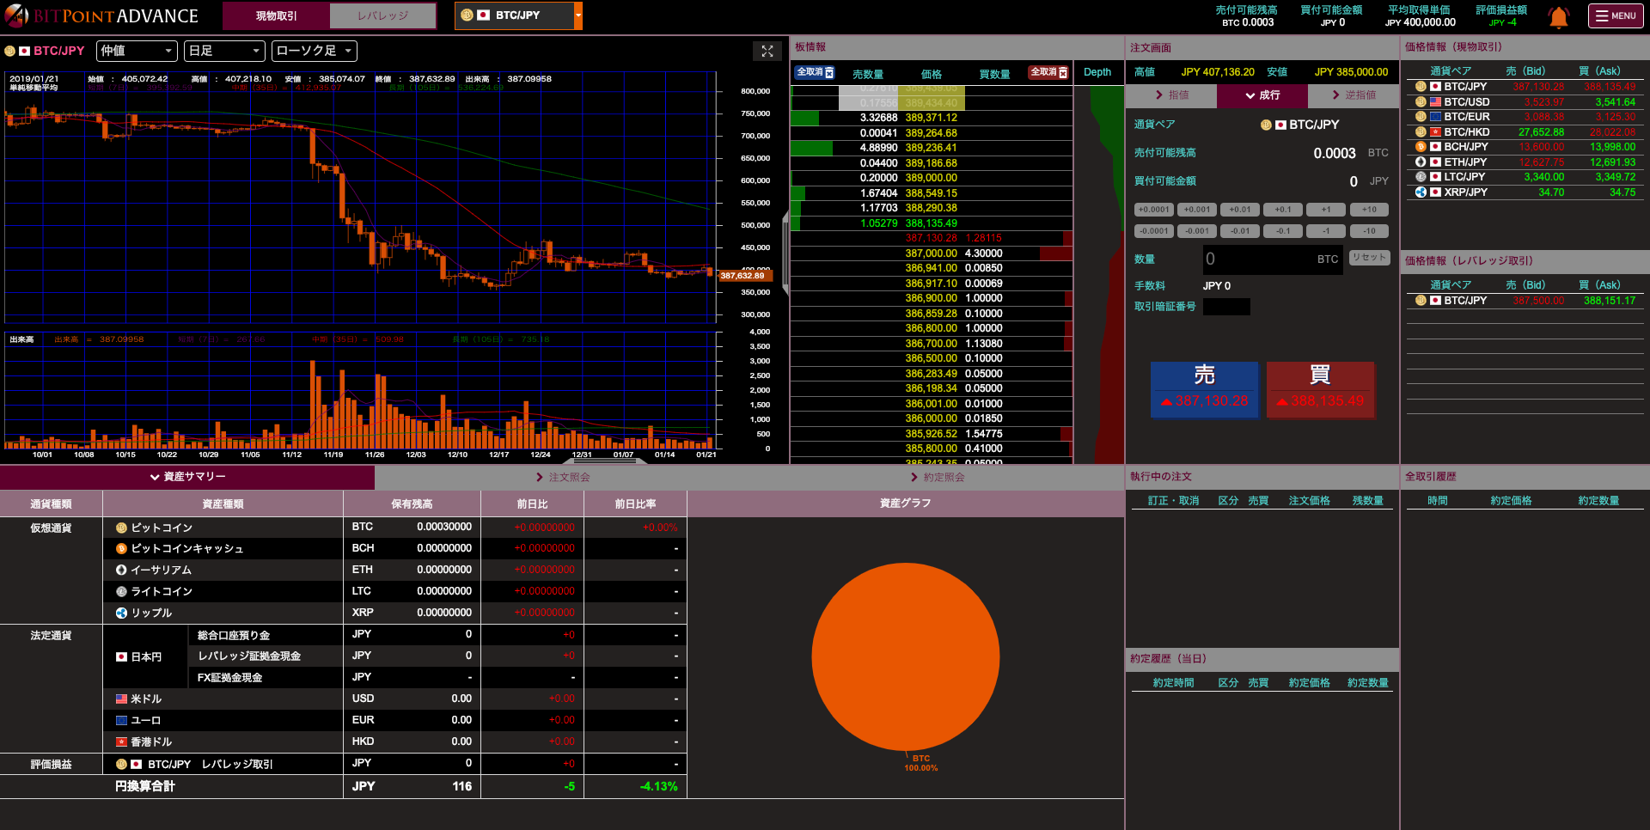The width and height of the screenshot is (1650, 830).
Task: Click the -1 quantity button
Action: pos(1326,231)
